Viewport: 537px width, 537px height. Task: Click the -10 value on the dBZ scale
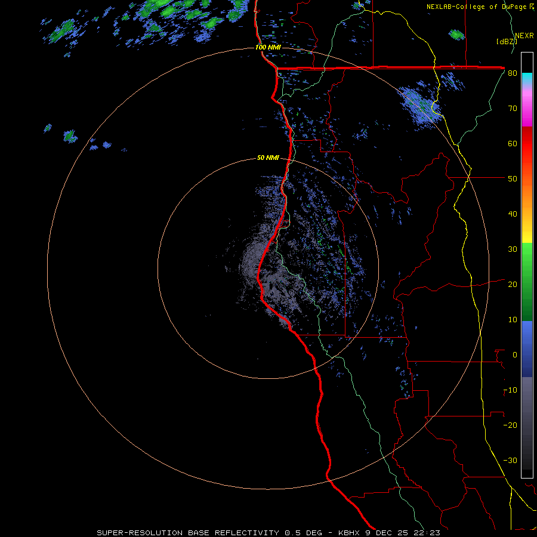point(510,390)
